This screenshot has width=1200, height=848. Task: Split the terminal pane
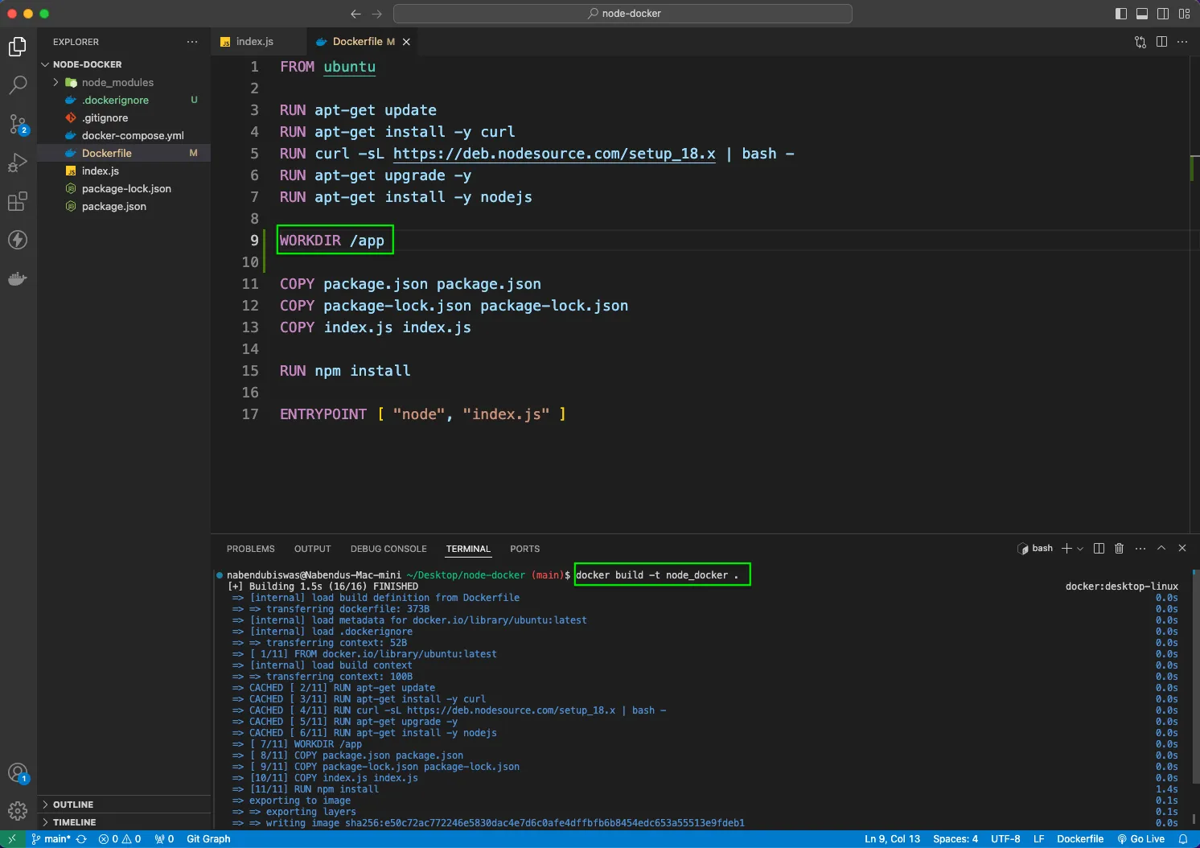pos(1099,548)
